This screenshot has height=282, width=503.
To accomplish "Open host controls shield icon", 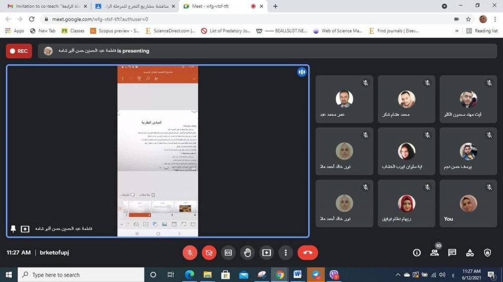I will (487, 253).
